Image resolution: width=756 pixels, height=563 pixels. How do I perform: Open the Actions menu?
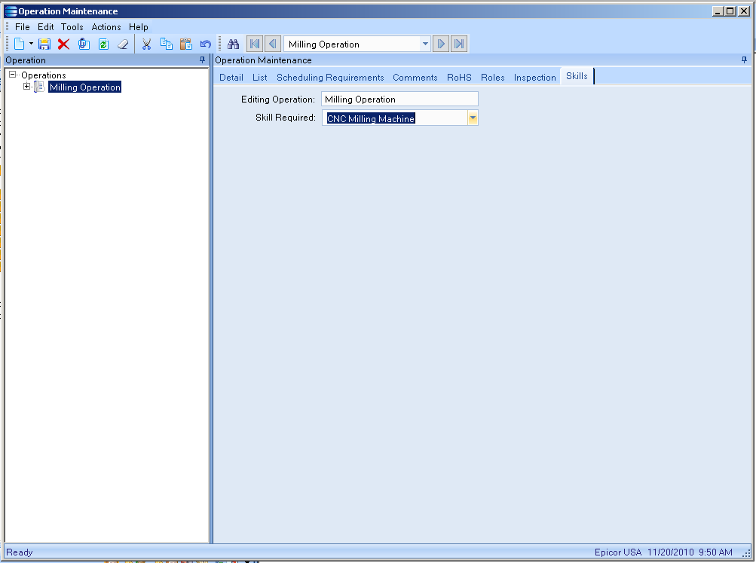point(106,27)
